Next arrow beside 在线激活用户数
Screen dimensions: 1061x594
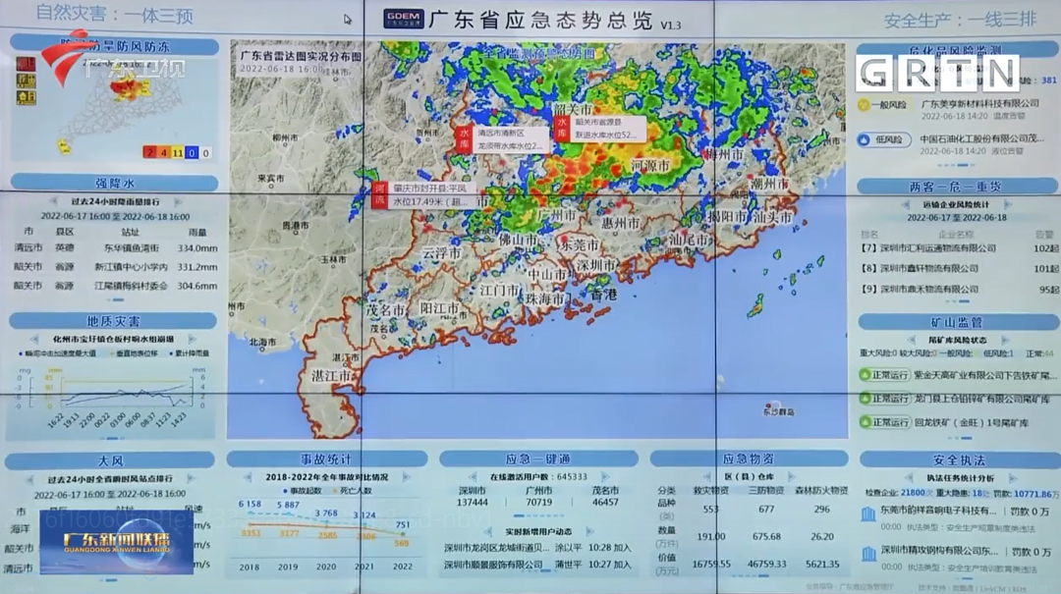coord(605,476)
